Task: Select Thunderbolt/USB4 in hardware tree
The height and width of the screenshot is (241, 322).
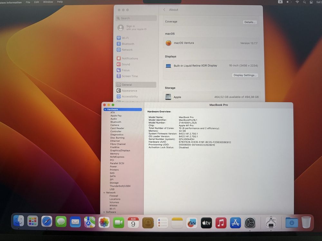Action: [120, 186]
